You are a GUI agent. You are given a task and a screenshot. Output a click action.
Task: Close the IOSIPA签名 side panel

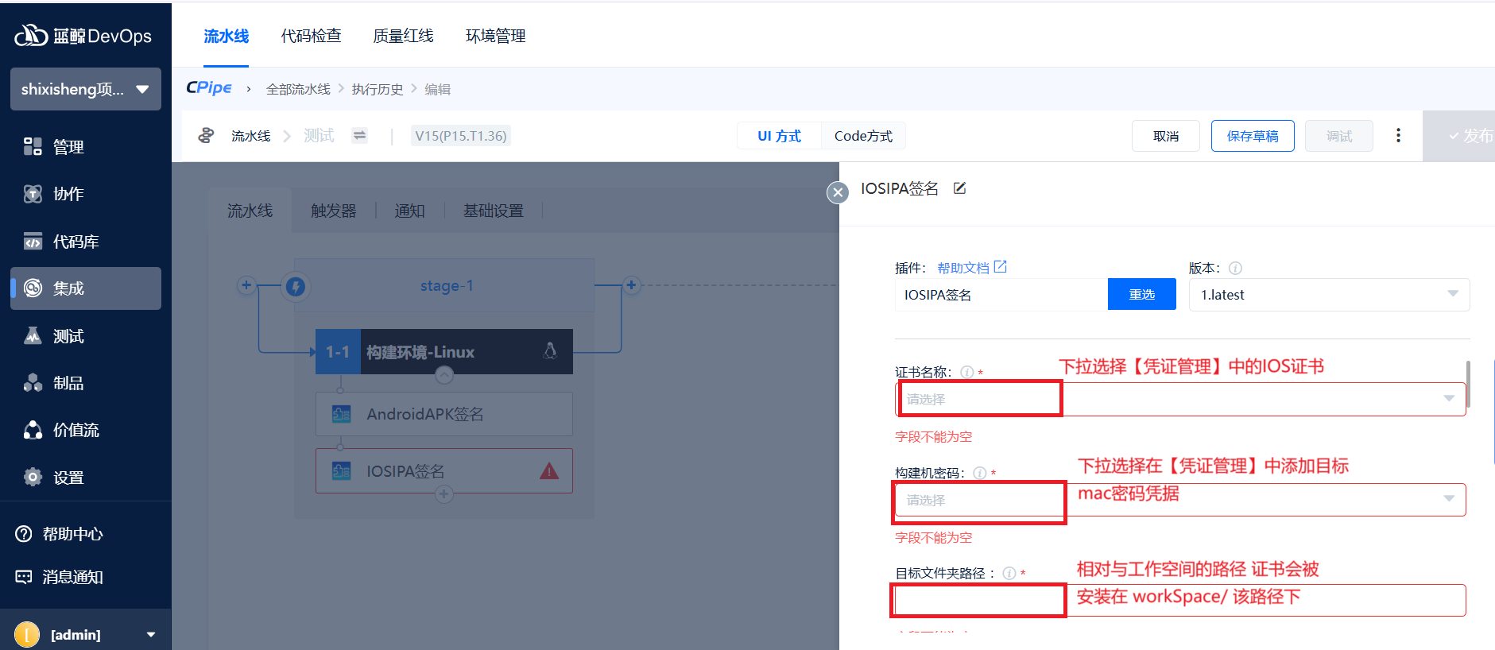click(838, 192)
